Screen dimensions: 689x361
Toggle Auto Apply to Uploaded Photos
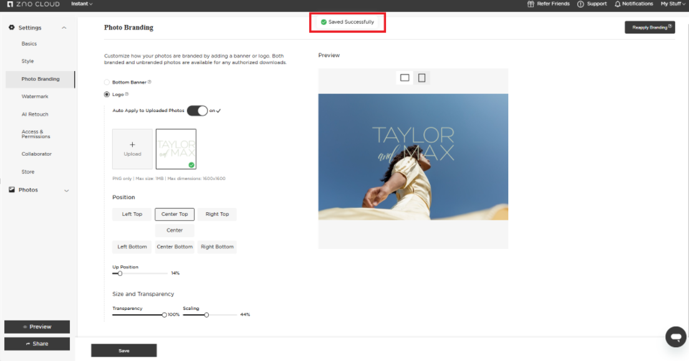click(197, 111)
